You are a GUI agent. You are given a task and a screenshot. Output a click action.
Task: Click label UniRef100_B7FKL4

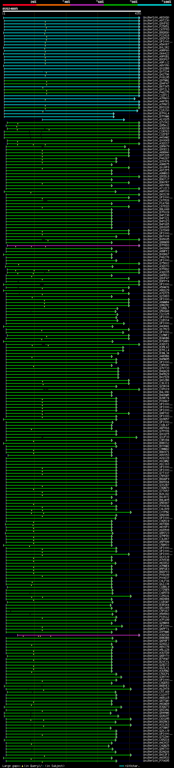[x=156, y=114]
